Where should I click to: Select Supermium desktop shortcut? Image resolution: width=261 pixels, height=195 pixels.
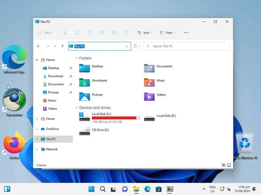pos(14,102)
